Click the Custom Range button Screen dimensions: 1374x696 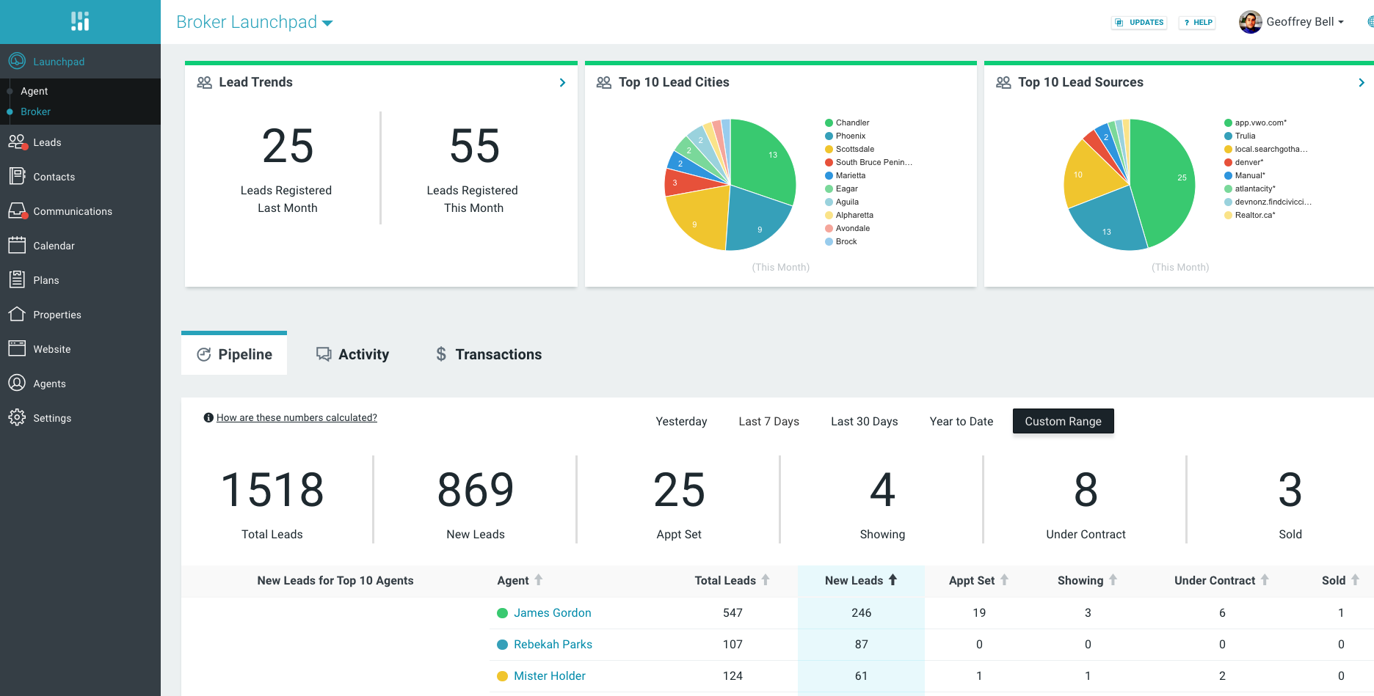click(1063, 422)
